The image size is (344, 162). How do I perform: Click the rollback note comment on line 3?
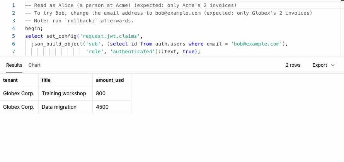pyautogui.click(x=79, y=21)
